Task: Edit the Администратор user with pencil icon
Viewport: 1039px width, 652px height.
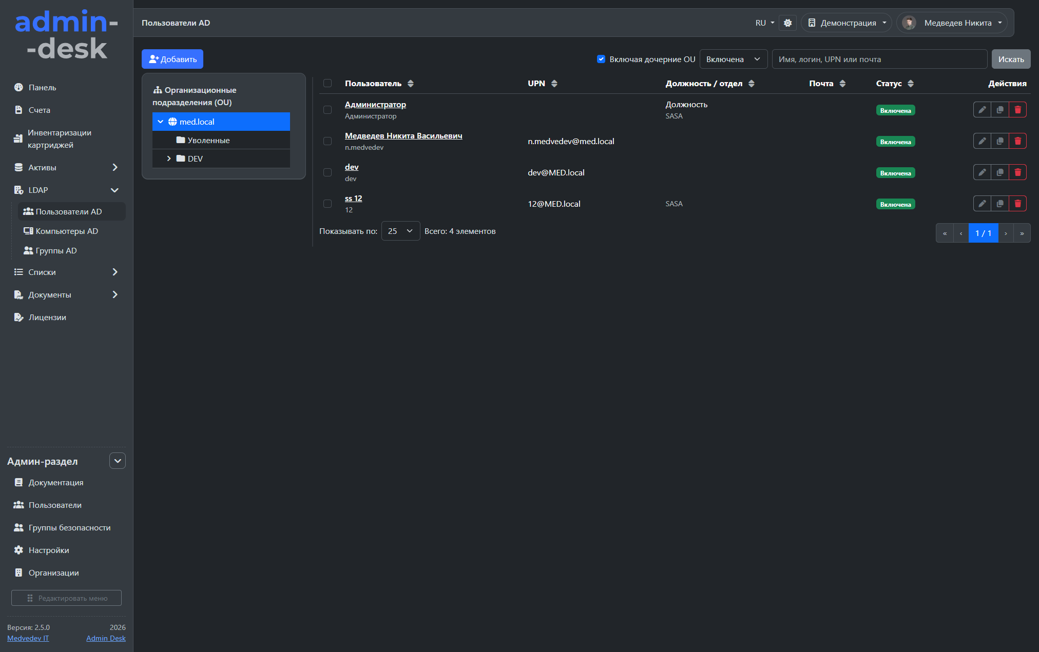Action: pyautogui.click(x=982, y=110)
